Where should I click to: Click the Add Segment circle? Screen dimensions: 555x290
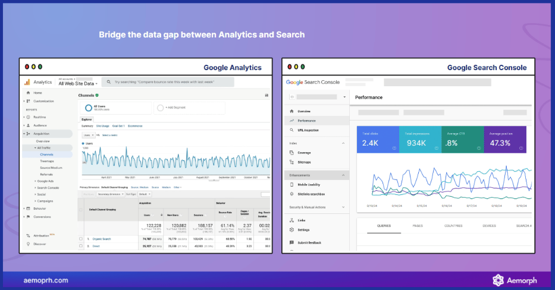[161, 108]
